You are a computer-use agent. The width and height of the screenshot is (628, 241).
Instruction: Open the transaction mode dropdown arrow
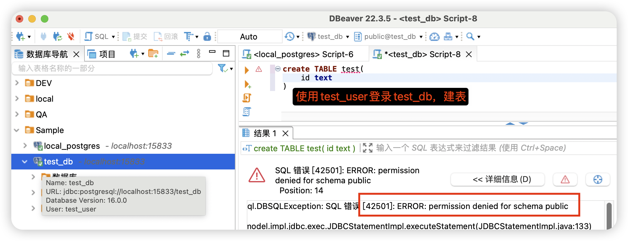[197, 37]
